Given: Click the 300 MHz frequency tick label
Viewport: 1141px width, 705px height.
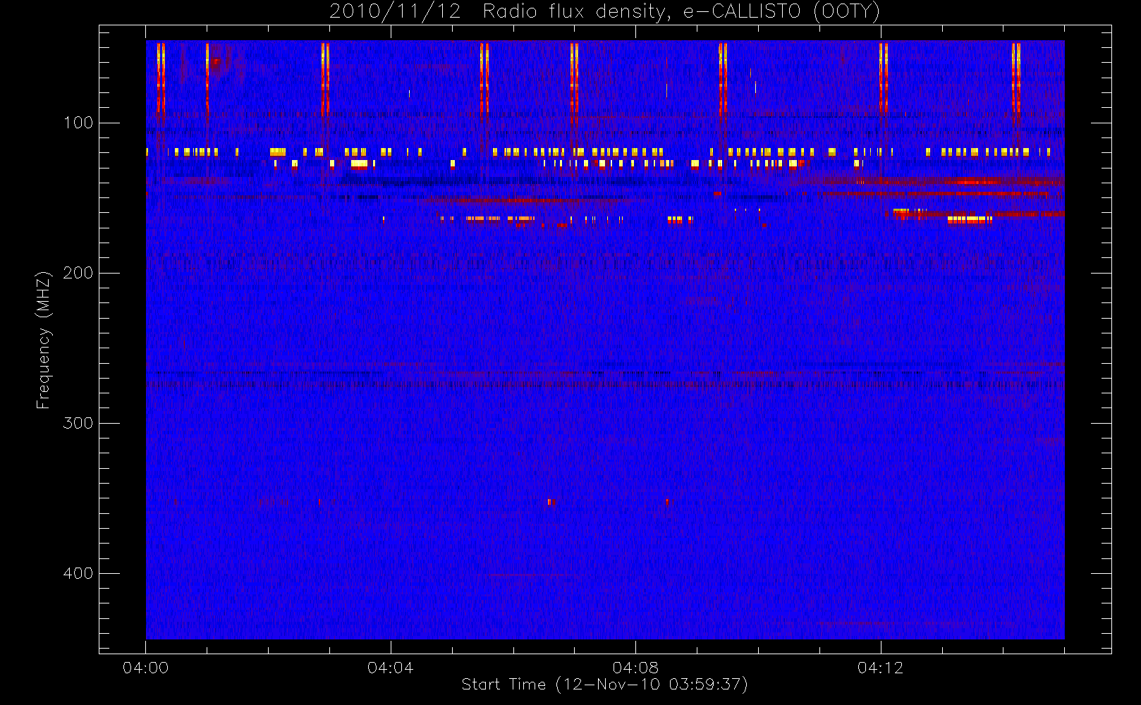Looking at the screenshot, I should 78,423.
